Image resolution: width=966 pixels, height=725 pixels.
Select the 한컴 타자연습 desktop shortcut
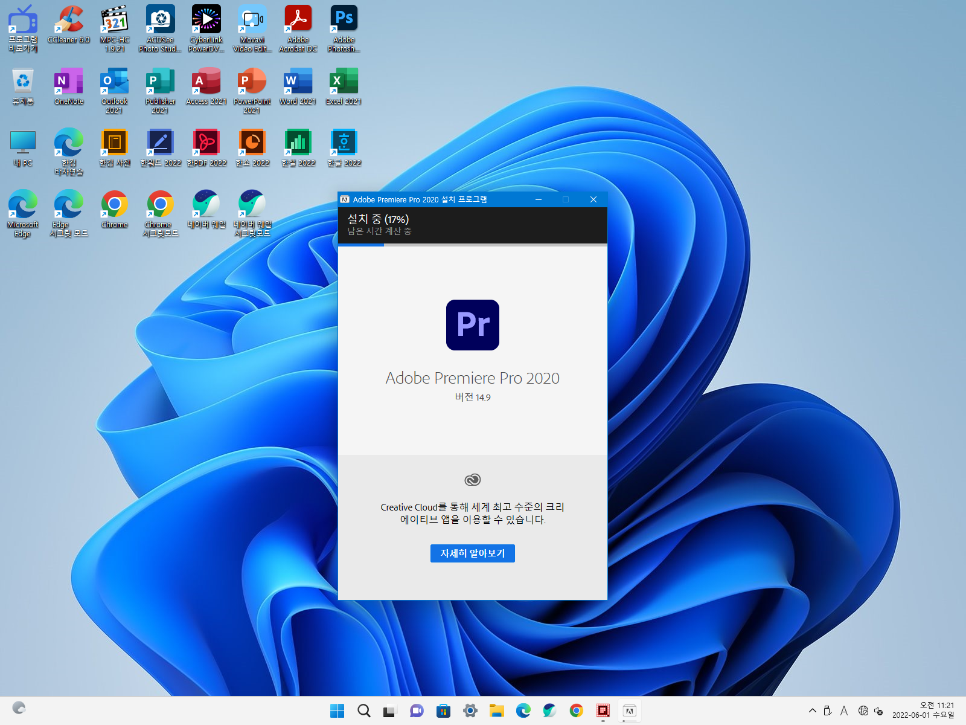[69, 152]
